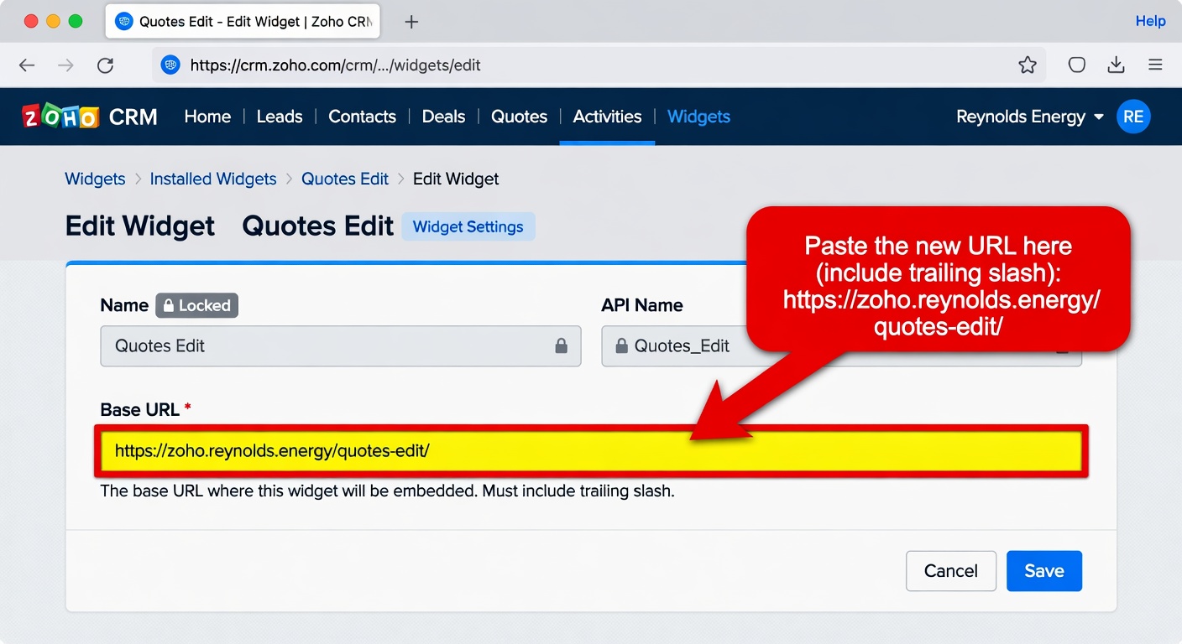The height and width of the screenshot is (644, 1182).
Task: Open the Widgets module in navbar
Action: (x=698, y=117)
